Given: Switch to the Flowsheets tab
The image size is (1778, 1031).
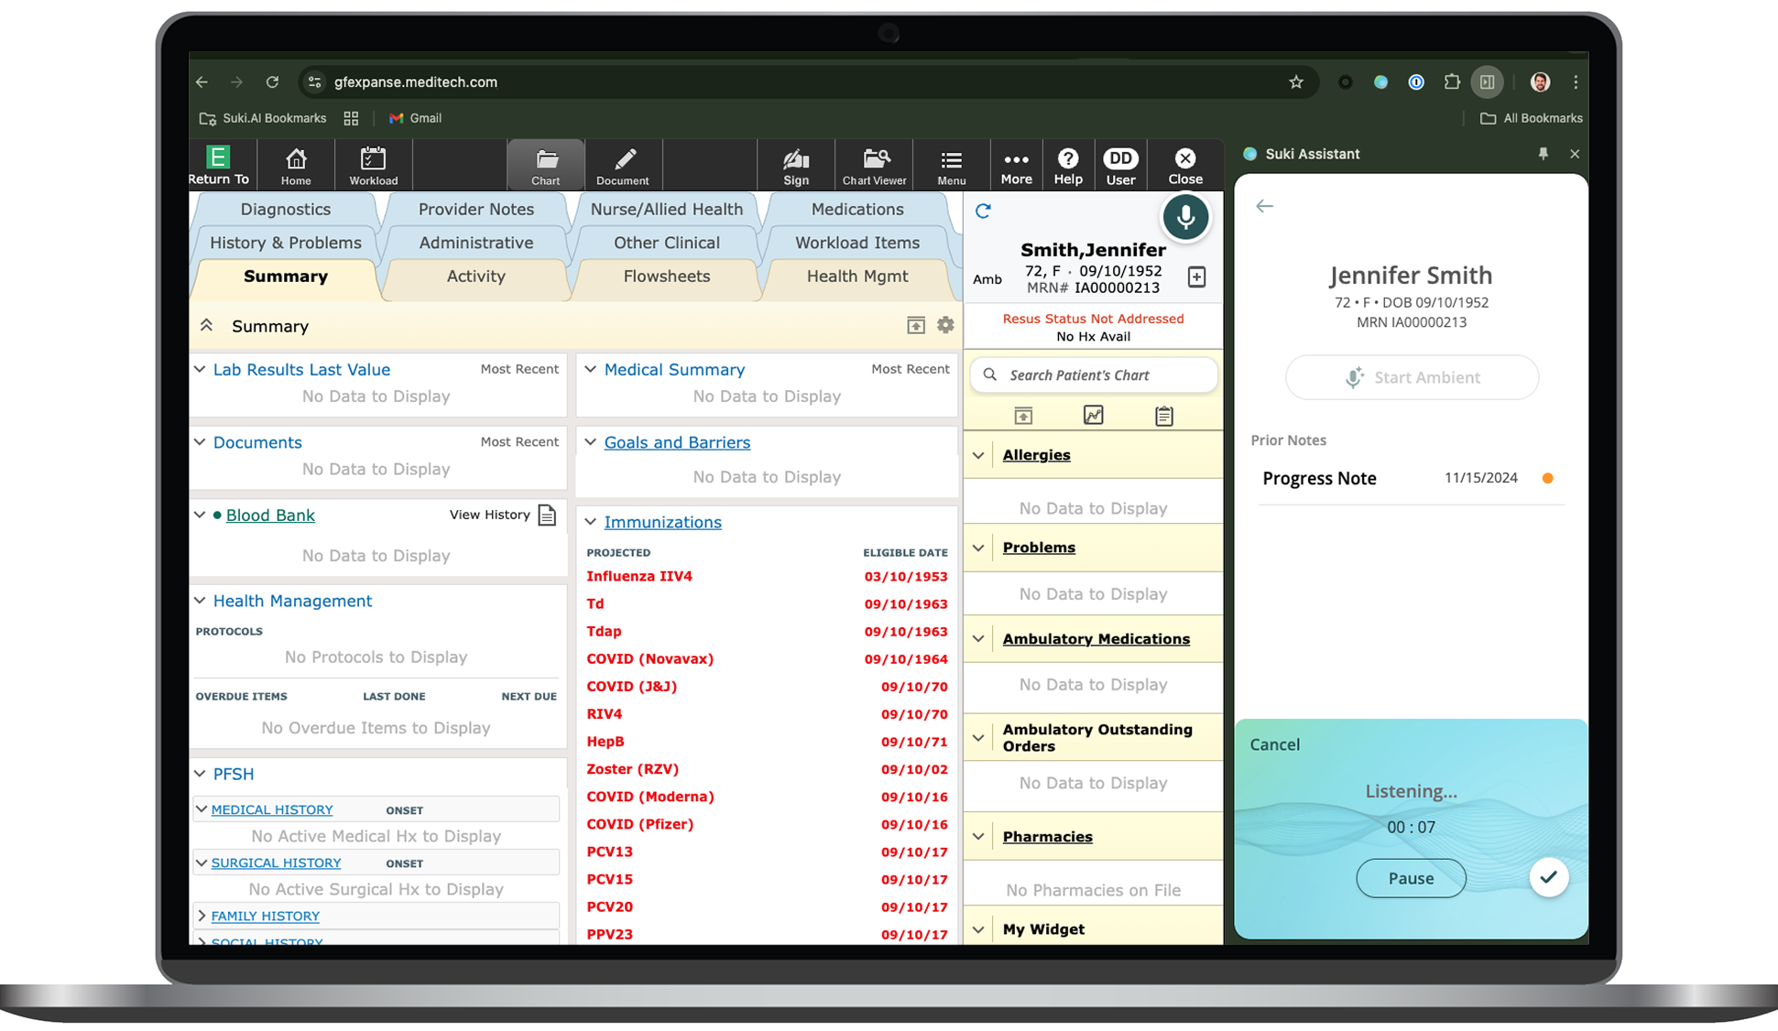Looking at the screenshot, I should click(x=666, y=277).
